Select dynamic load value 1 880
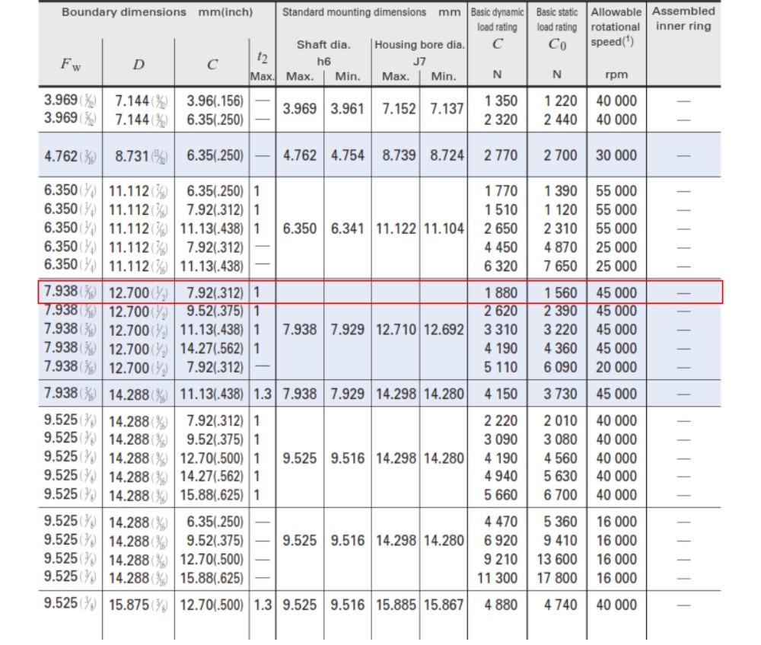 click(501, 293)
